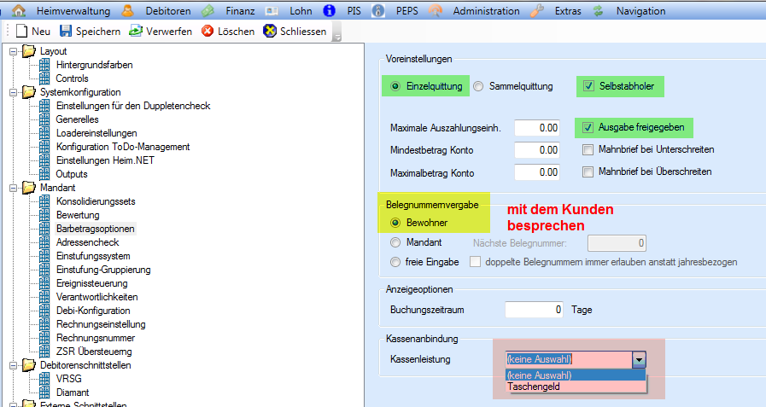Click the Verwerfen green arrow icon
Image resolution: width=766 pixels, height=407 pixels.
pyautogui.click(x=135, y=31)
